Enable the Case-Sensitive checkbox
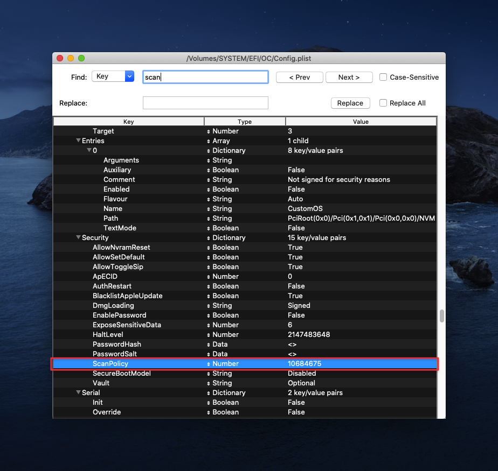 383,77
